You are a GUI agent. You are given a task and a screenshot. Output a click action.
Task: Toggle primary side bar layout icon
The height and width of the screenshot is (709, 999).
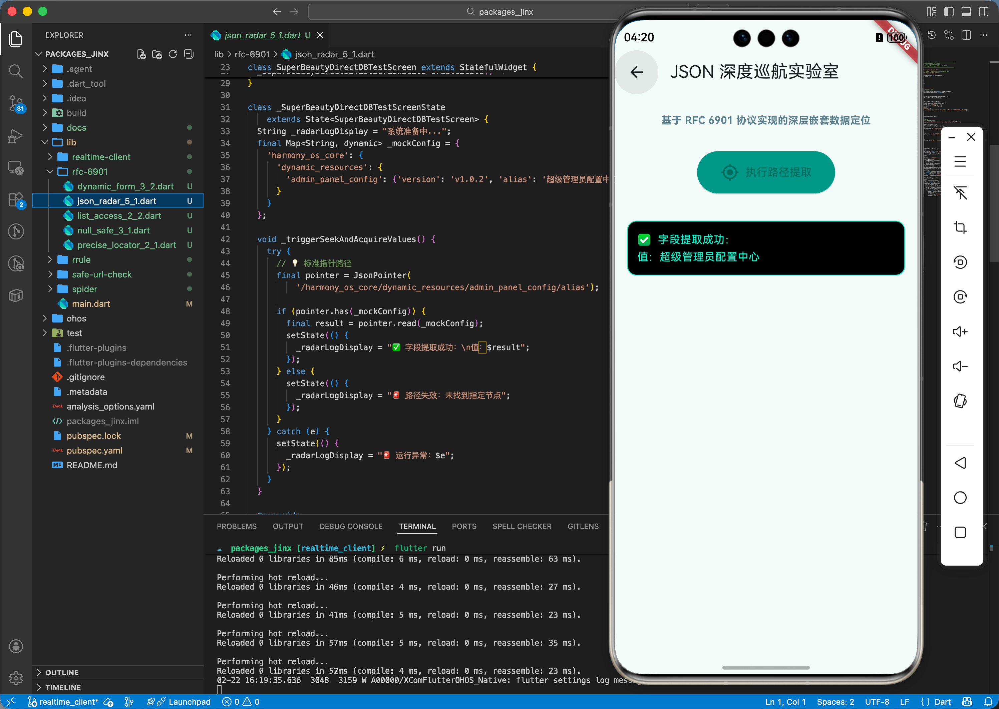click(949, 12)
